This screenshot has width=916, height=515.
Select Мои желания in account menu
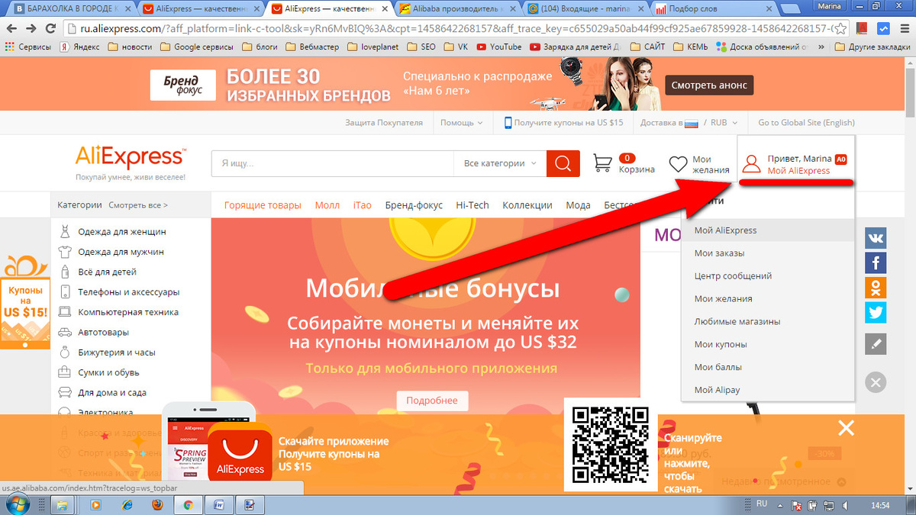tap(768, 299)
